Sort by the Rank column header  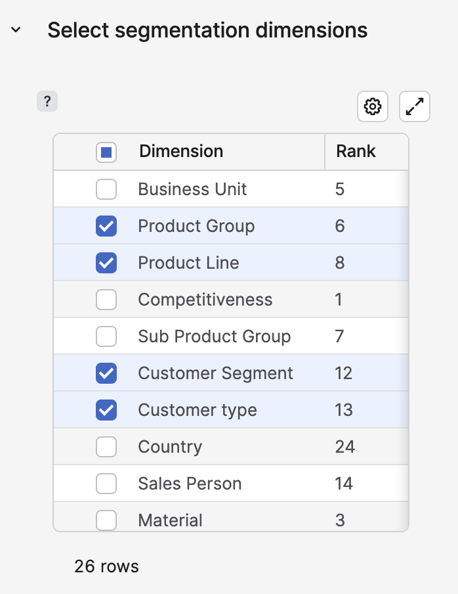tap(356, 151)
